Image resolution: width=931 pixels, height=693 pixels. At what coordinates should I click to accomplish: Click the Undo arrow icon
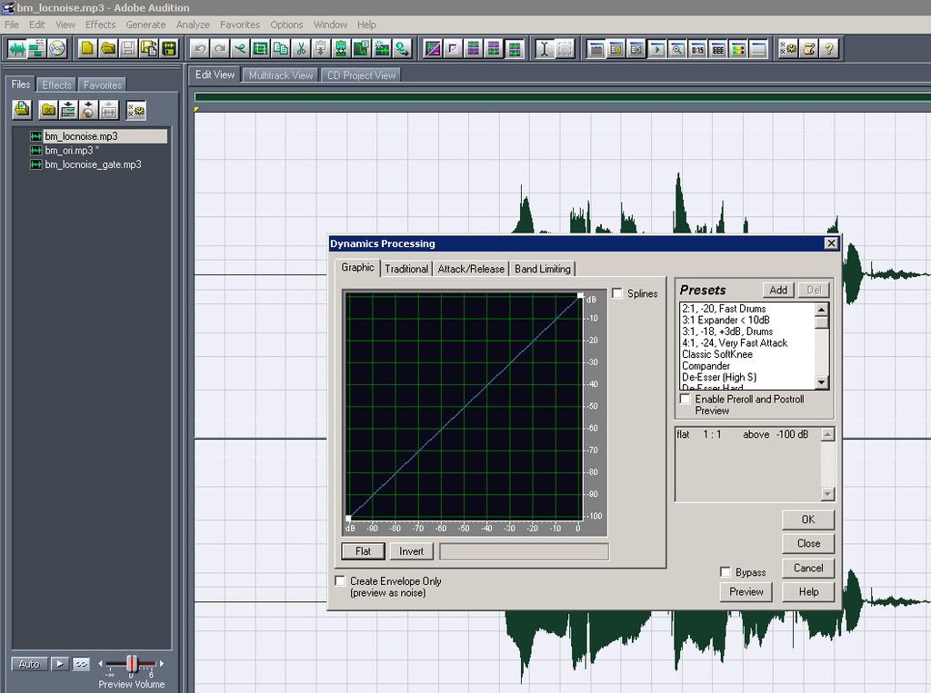[200, 49]
